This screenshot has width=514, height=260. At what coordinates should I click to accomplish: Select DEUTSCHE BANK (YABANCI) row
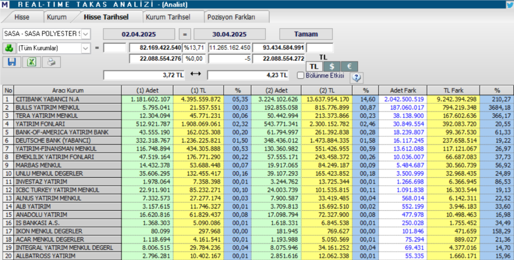[258, 141]
